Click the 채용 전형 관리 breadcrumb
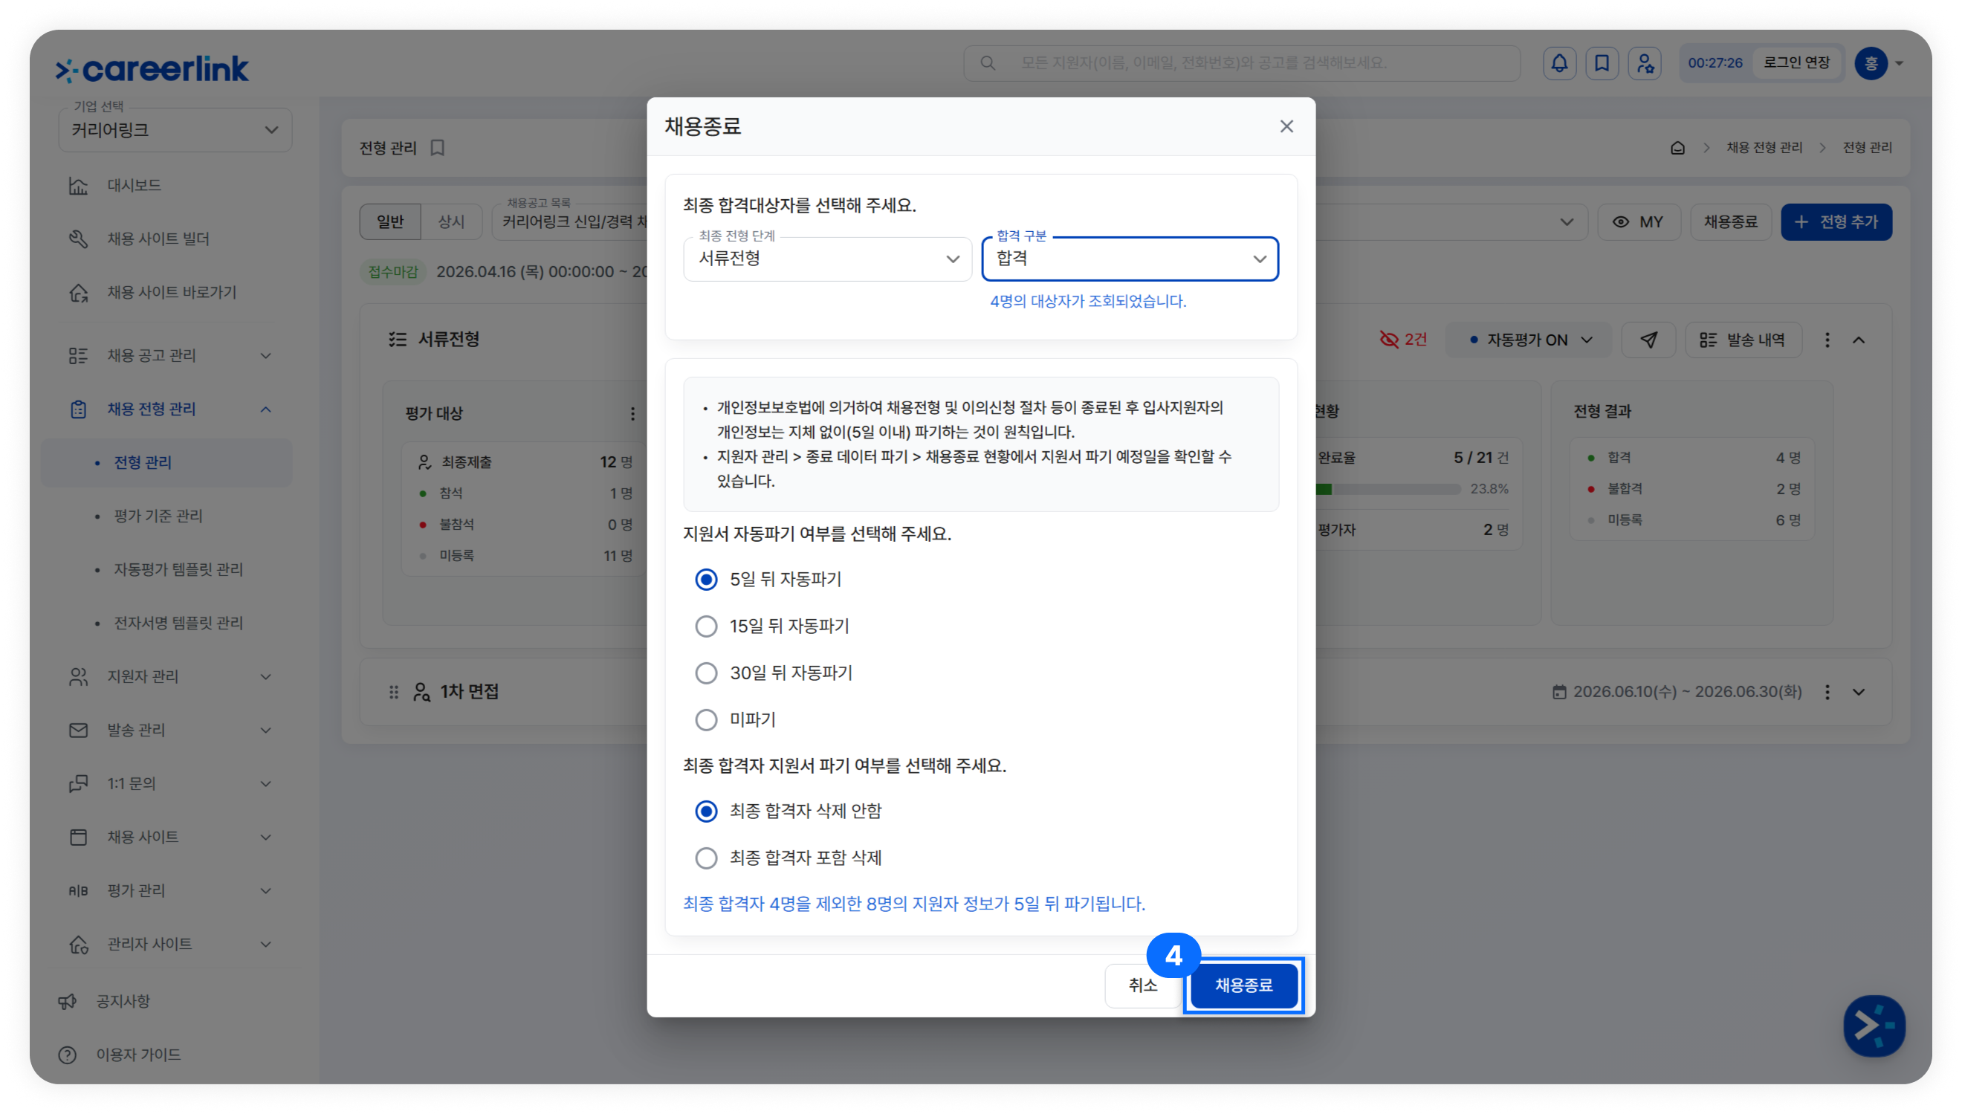The image size is (1962, 1114). [x=1764, y=148]
